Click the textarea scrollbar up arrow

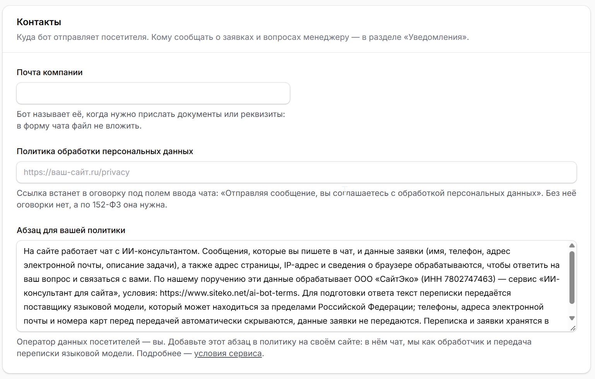[x=572, y=245]
